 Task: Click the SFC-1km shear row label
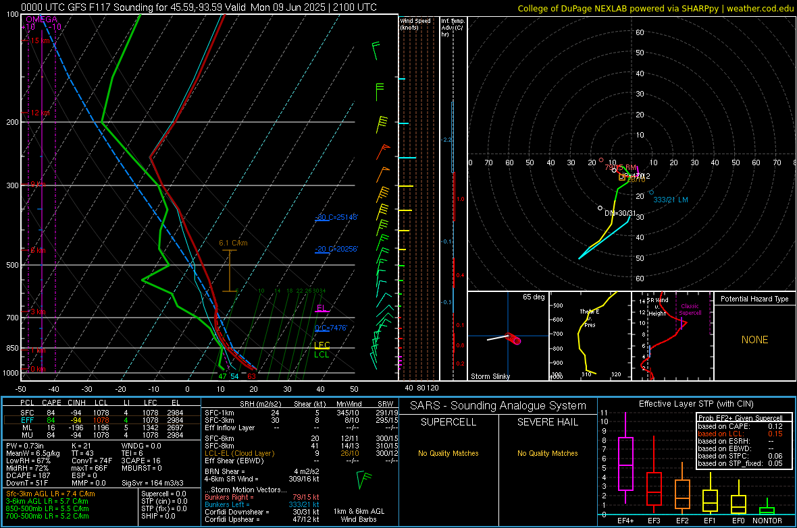[220, 413]
